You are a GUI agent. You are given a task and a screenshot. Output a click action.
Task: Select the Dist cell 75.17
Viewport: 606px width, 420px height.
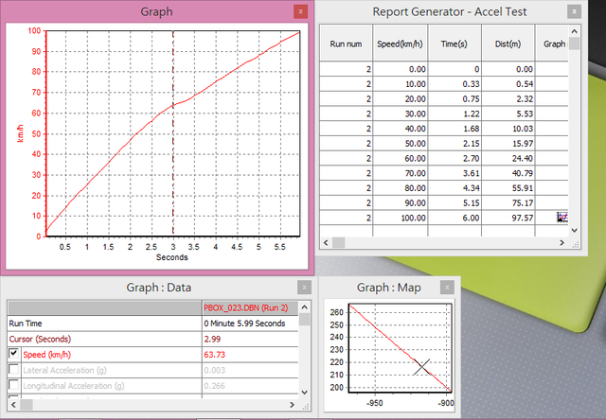tap(508, 202)
